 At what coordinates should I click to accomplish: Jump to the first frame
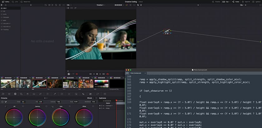pyautogui.click(x=90, y=74)
